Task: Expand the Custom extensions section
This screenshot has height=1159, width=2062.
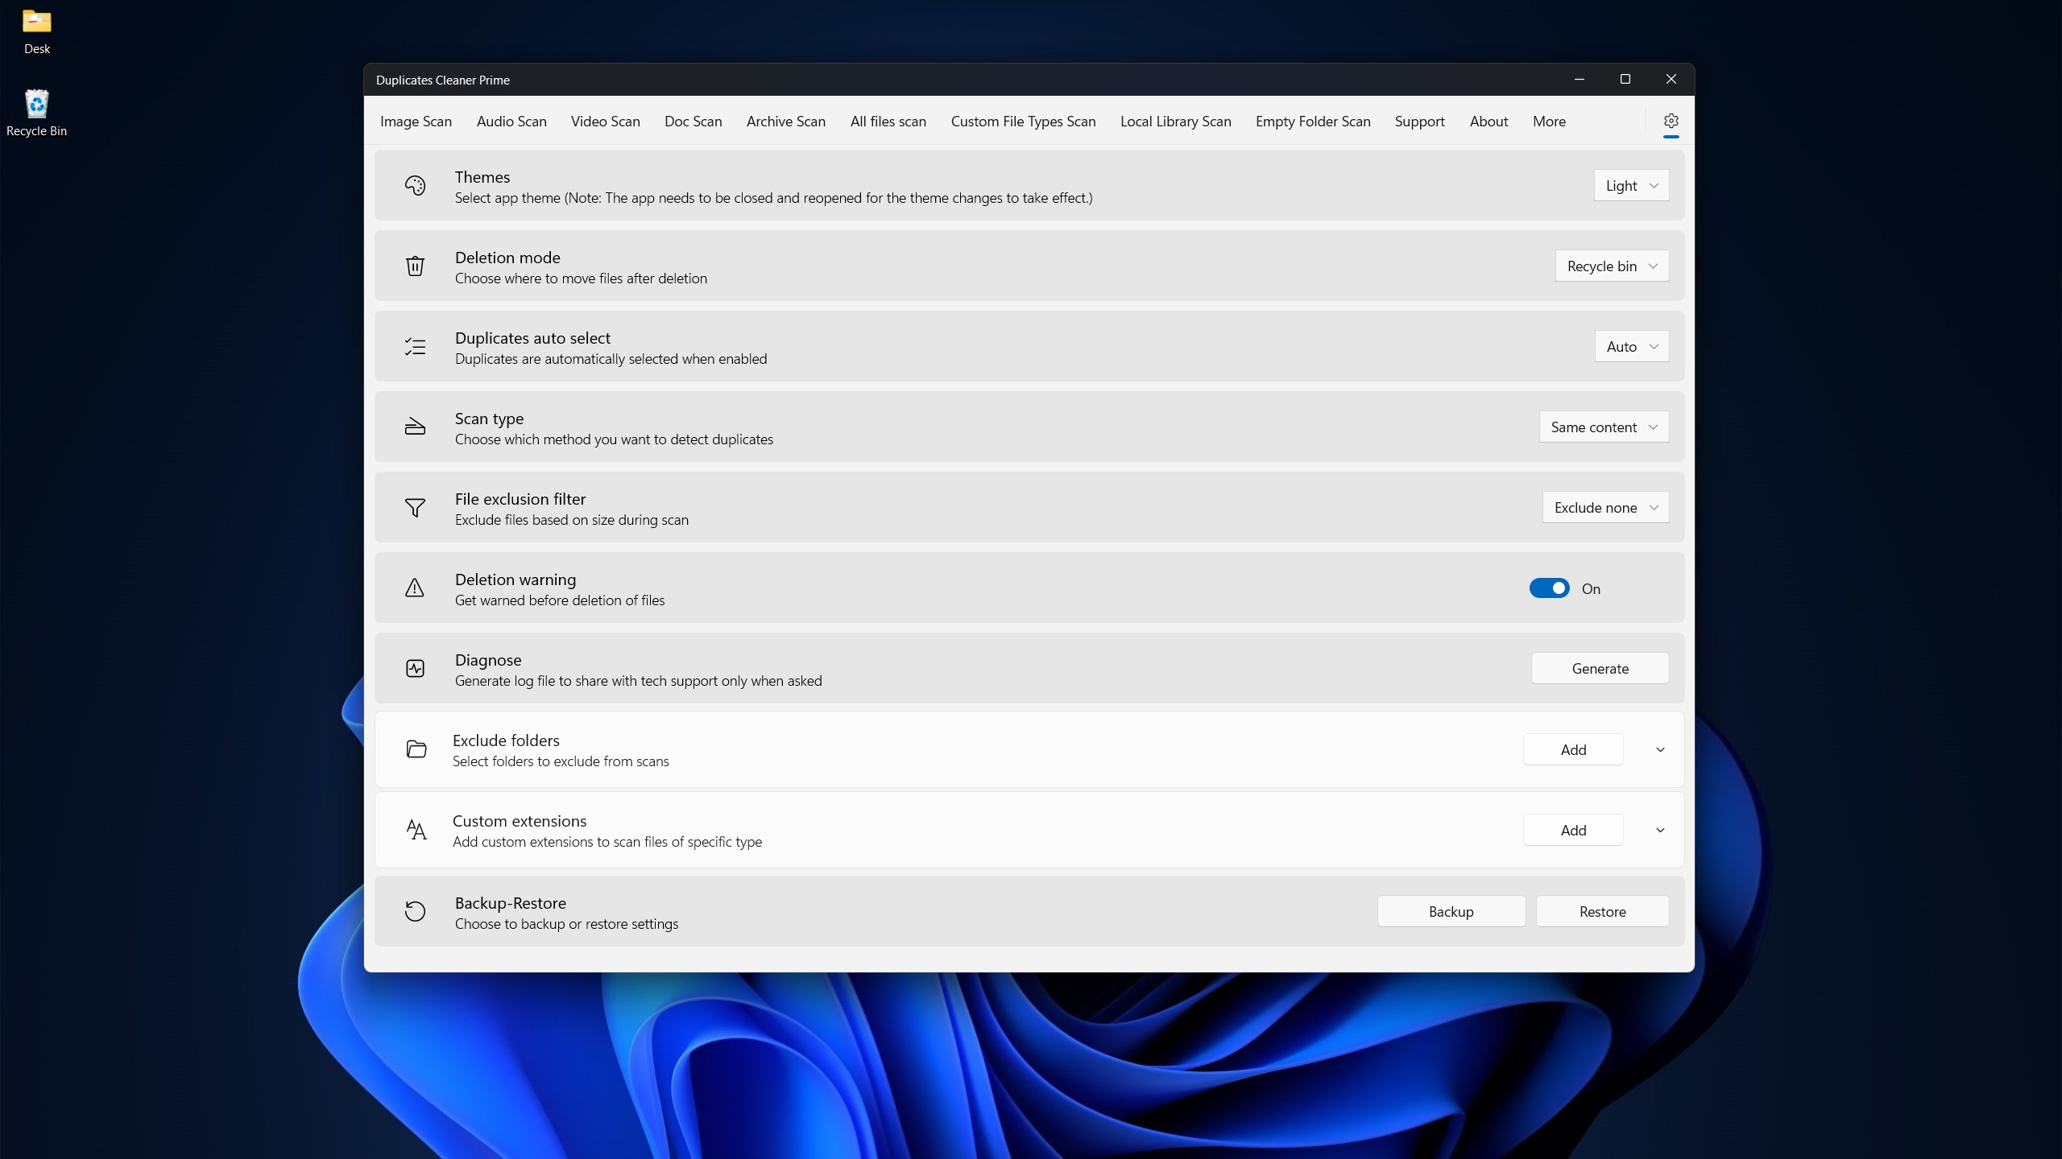Action: coord(1659,830)
